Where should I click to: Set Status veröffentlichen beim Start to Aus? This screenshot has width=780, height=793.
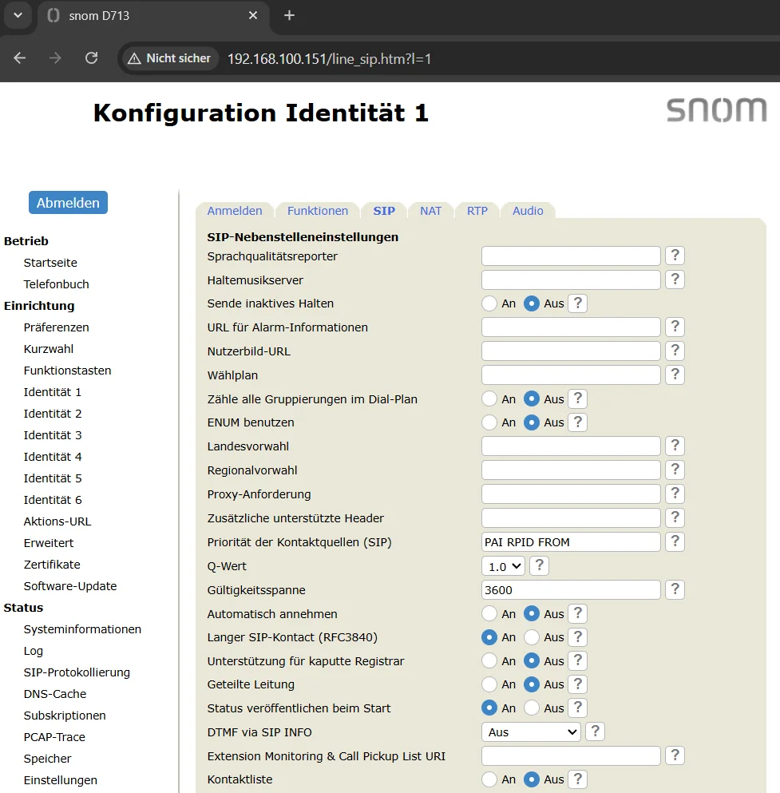[531, 708]
